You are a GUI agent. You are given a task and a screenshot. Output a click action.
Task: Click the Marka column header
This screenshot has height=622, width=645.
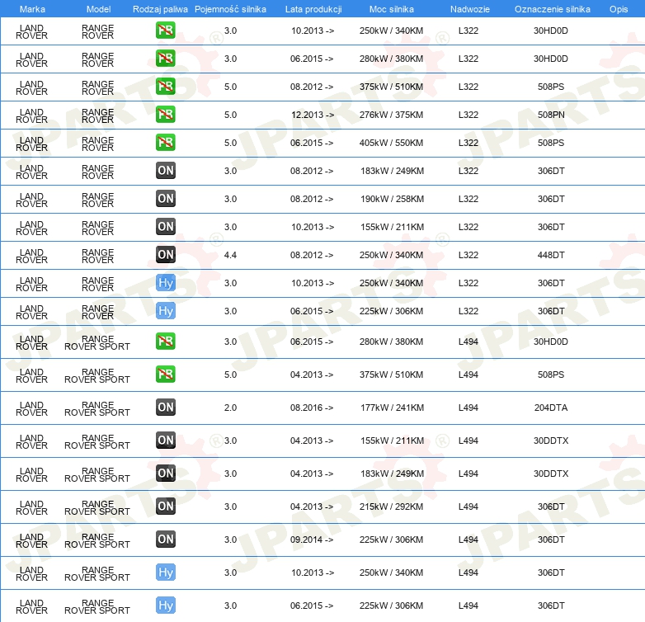pyautogui.click(x=32, y=9)
